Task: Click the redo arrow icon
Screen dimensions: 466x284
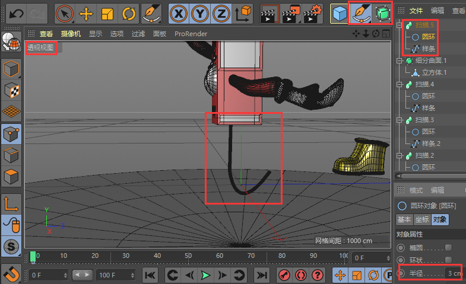Action: [x=37, y=14]
